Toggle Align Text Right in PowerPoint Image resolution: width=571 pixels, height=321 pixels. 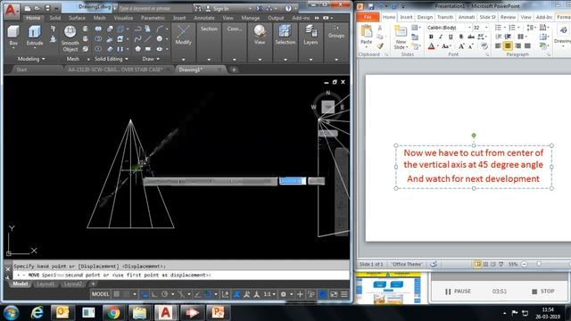(517, 45)
